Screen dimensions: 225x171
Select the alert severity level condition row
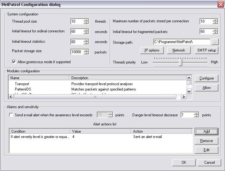tap(101, 137)
